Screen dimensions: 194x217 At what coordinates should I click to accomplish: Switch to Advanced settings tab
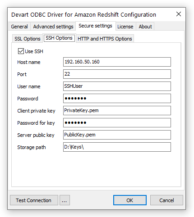(53, 27)
